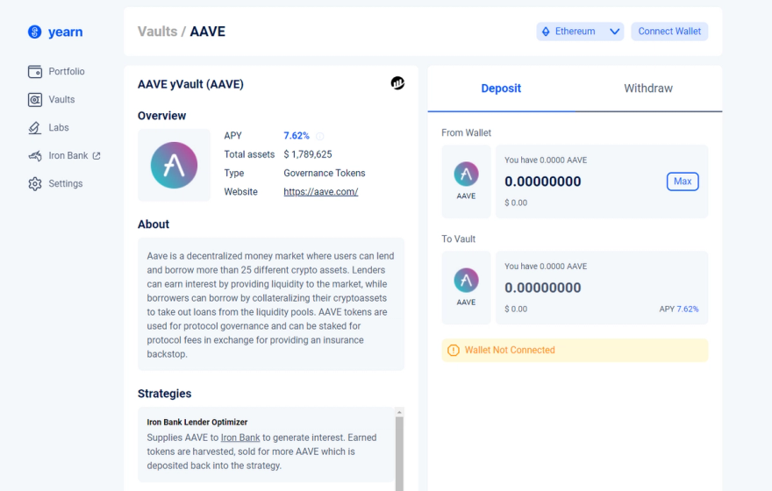Click the external link icon beside Iron Bank
Image resolution: width=772 pixels, height=491 pixels.
click(96, 156)
